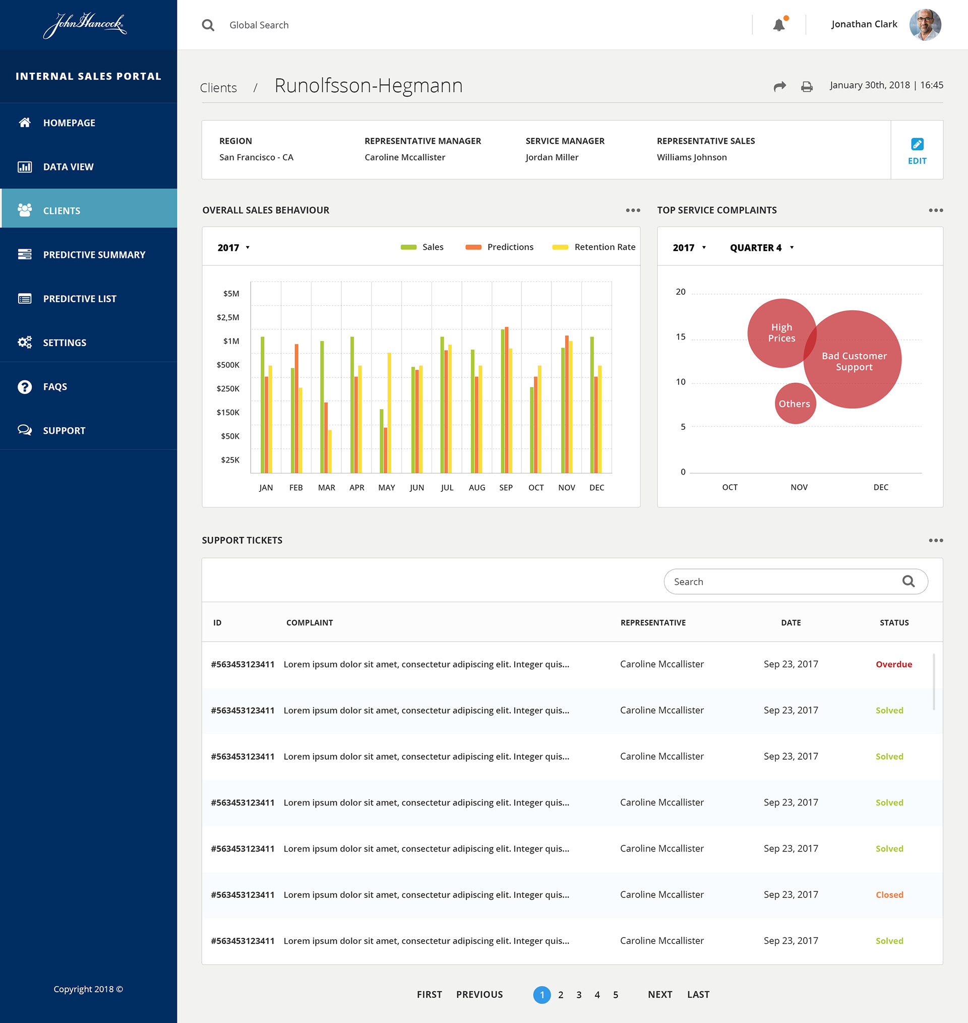Image resolution: width=968 pixels, height=1023 pixels.
Task: Click the Clients breadcrumb link
Action: click(x=218, y=88)
